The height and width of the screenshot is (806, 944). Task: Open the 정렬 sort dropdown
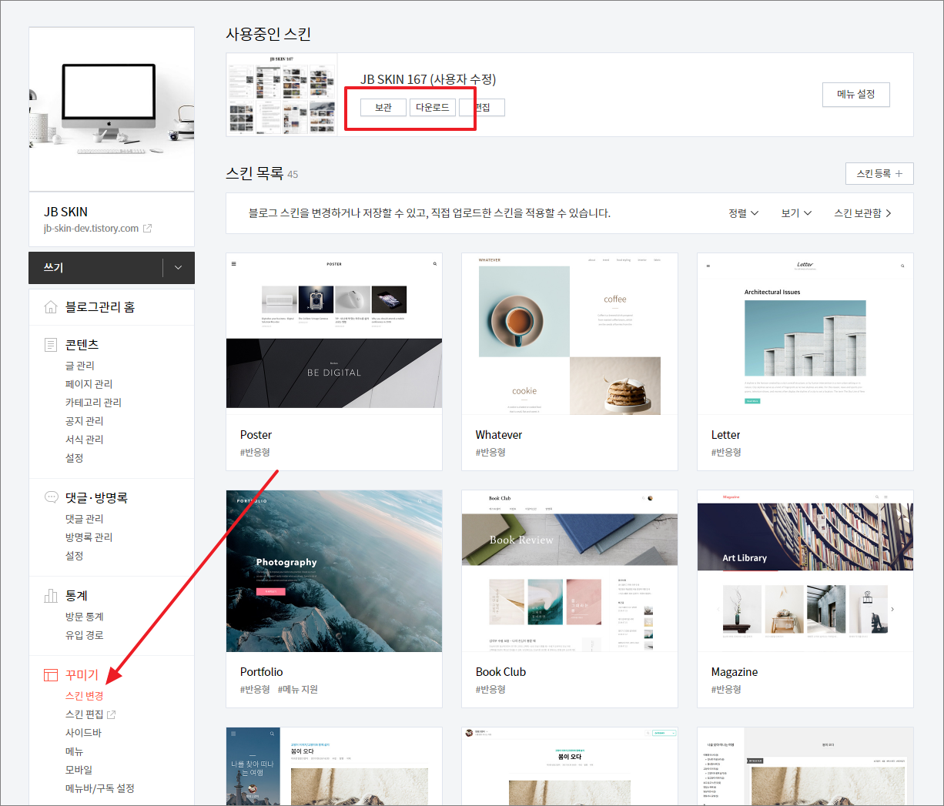pos(743,213)
